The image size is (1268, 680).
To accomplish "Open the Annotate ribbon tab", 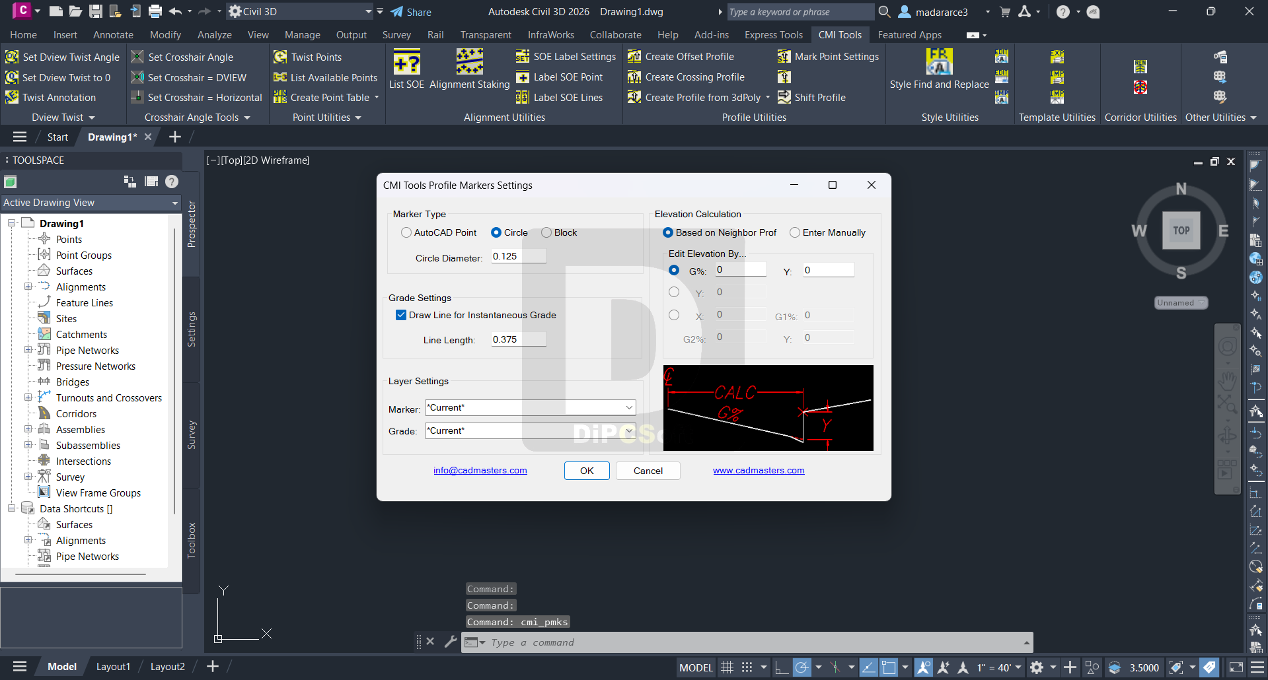I will click(113, 35).
